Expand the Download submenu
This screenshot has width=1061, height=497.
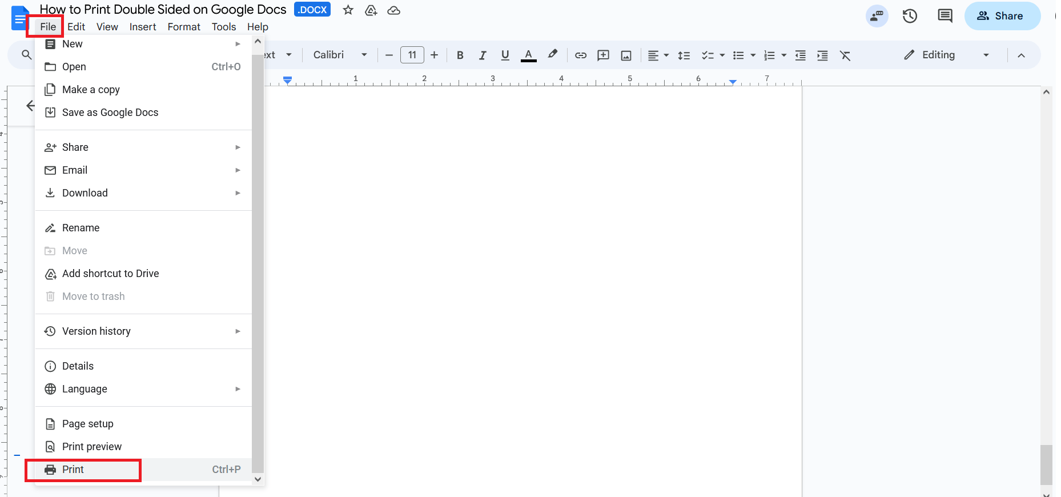point(143,193)
